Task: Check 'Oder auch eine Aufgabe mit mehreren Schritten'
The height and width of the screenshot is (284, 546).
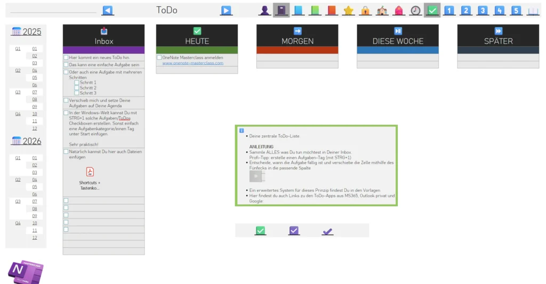Action: 66,72
